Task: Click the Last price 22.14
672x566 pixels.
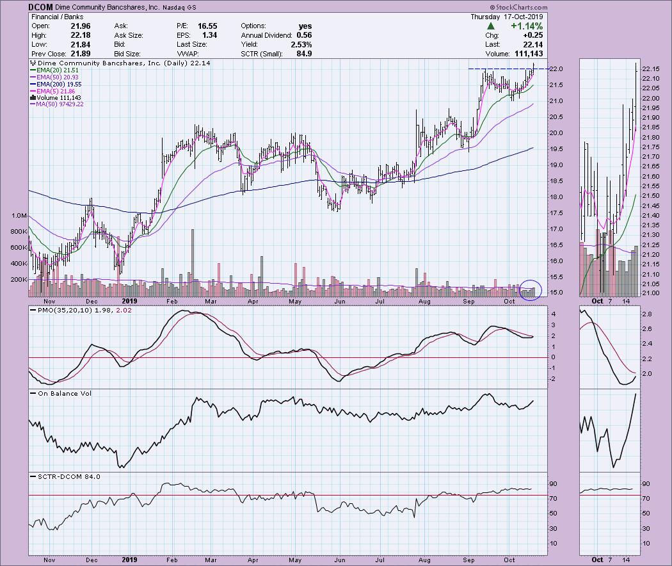Action: [532, 45]
